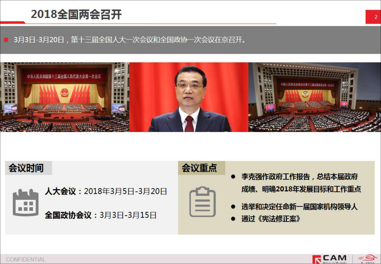Click the text 选举和决定任命新一届国家机构领导人
The height and width of the screenshot is (264, 381).
click(x=299, y=207)
